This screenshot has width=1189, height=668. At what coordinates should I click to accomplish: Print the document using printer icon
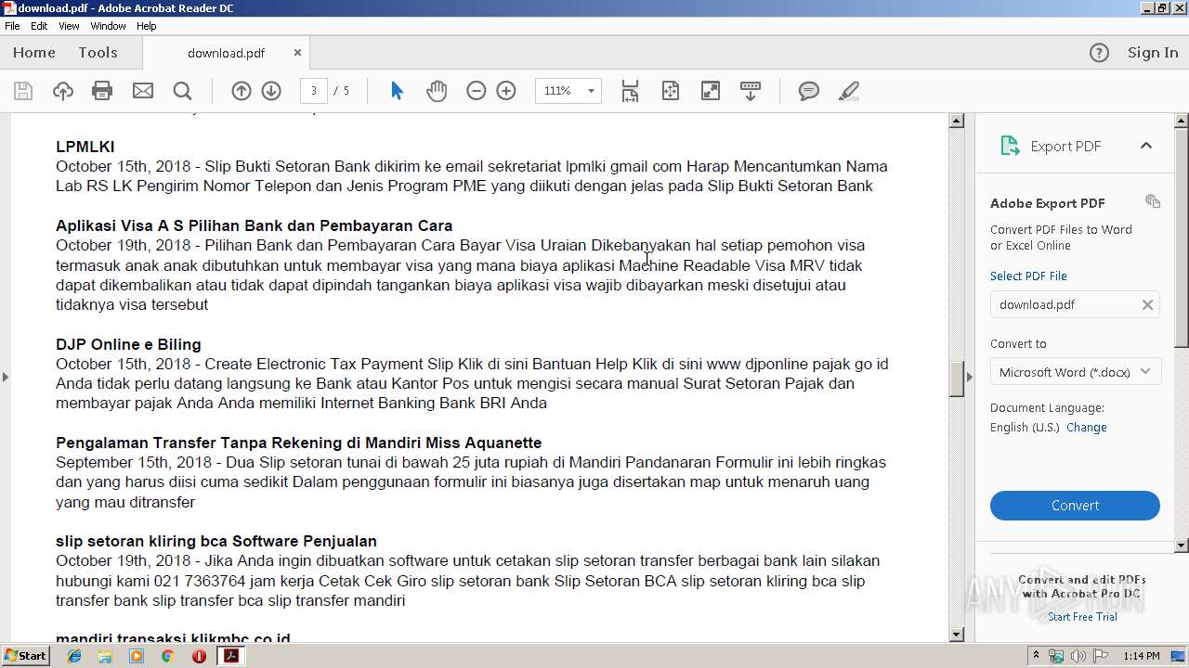point(102,91)
